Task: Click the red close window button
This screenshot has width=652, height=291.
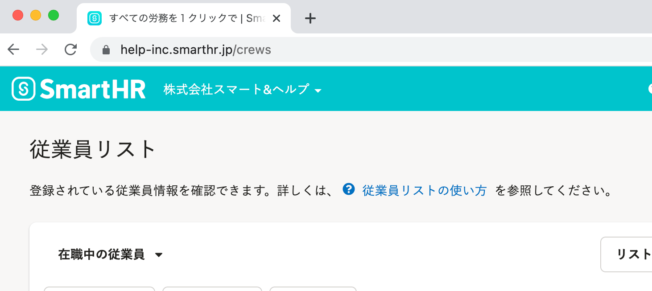Action: 18,15
